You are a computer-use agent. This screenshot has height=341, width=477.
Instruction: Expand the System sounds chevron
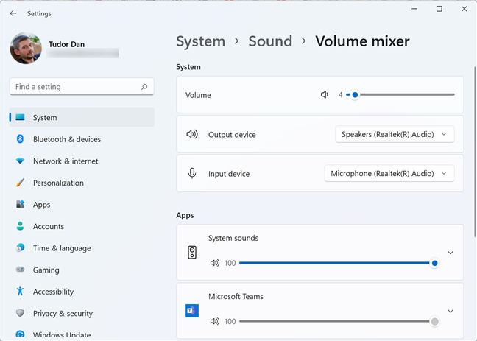[x=451, y=253]
